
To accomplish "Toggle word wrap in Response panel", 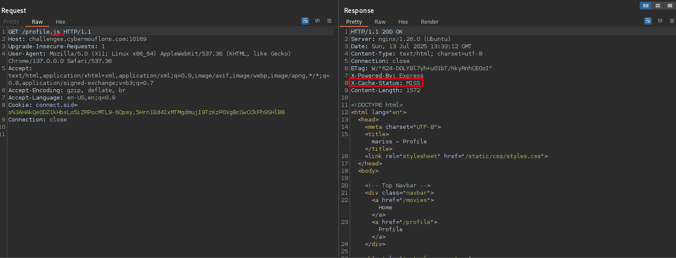I will tap(648, 21).
